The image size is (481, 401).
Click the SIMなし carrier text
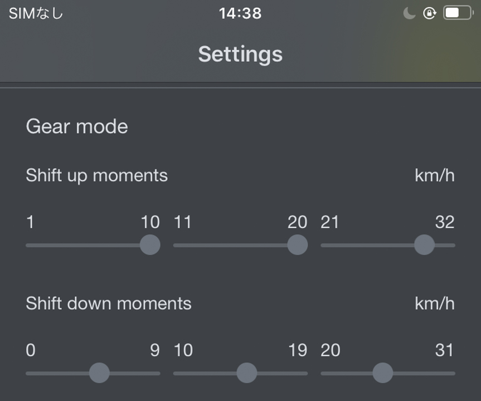pyautogui.click(x=36, y=13)
